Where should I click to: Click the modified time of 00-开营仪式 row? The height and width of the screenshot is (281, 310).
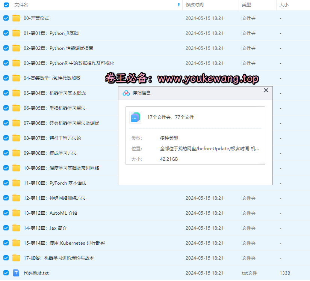pos(204,18)
